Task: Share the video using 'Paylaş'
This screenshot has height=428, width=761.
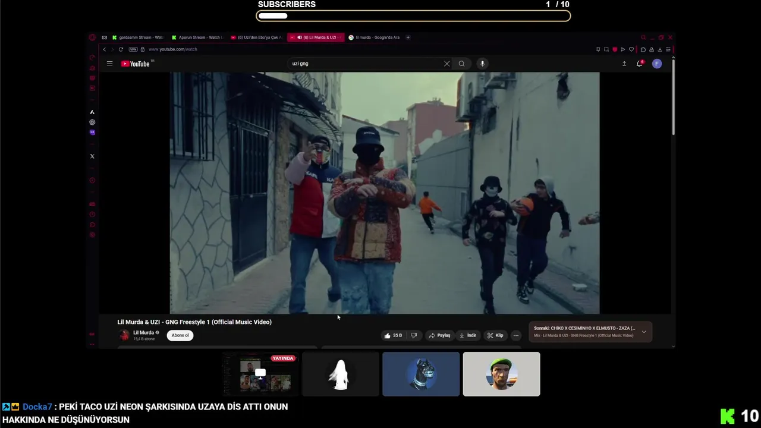Action: tap(439, 335)
